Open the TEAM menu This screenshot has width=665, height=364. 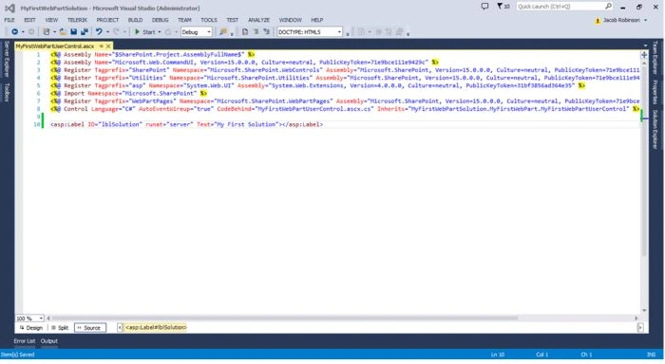point(184,20)
